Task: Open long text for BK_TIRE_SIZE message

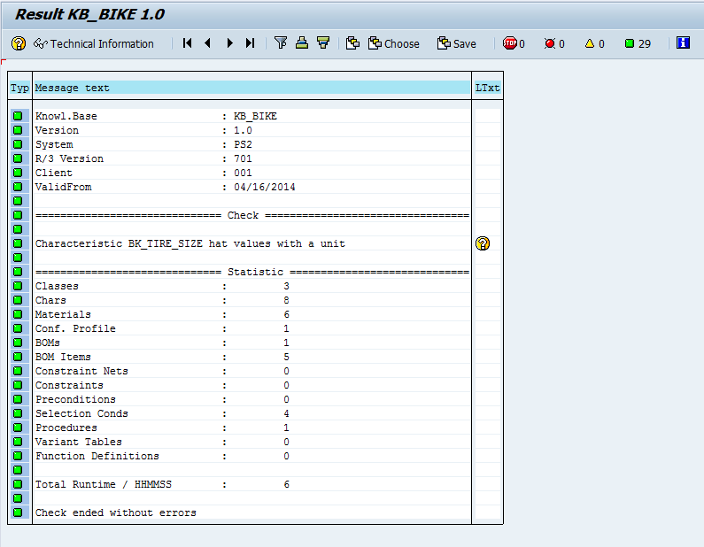Action: (x=483, y=243)
